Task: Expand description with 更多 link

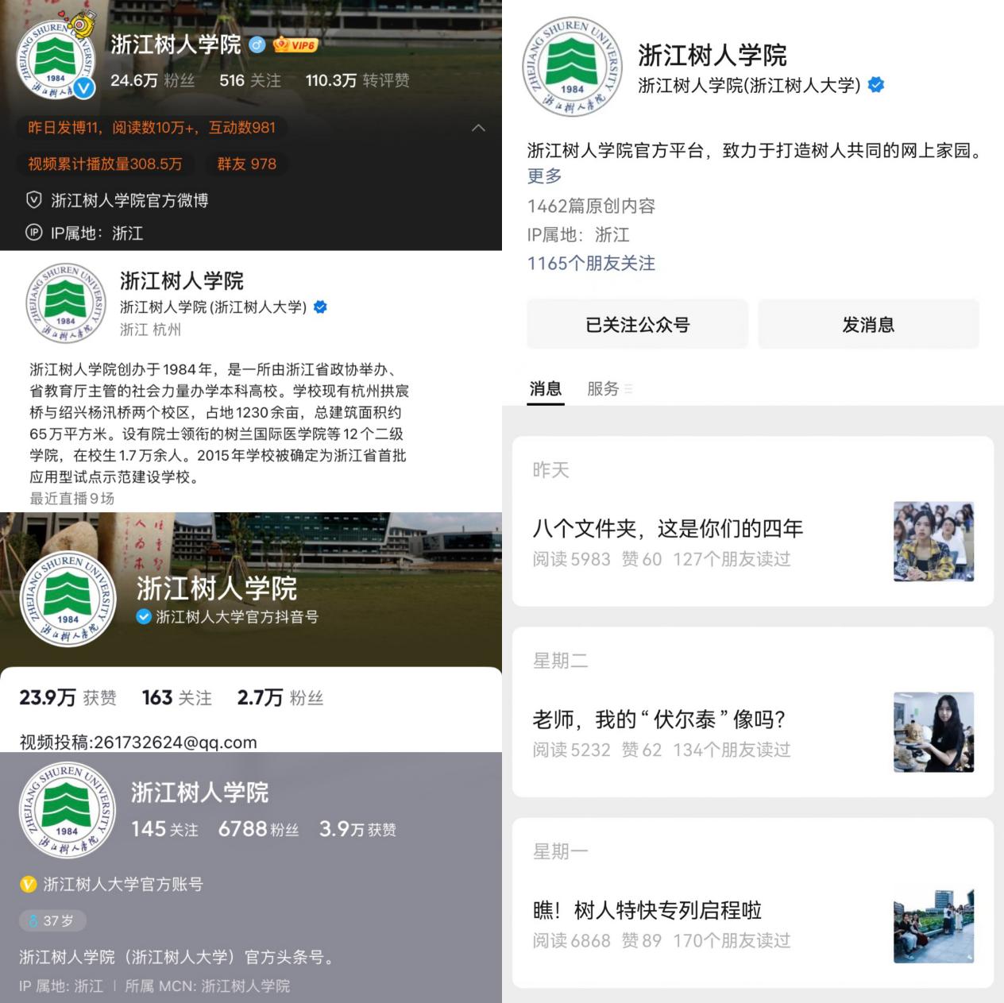Action: (x=544, y=176)
